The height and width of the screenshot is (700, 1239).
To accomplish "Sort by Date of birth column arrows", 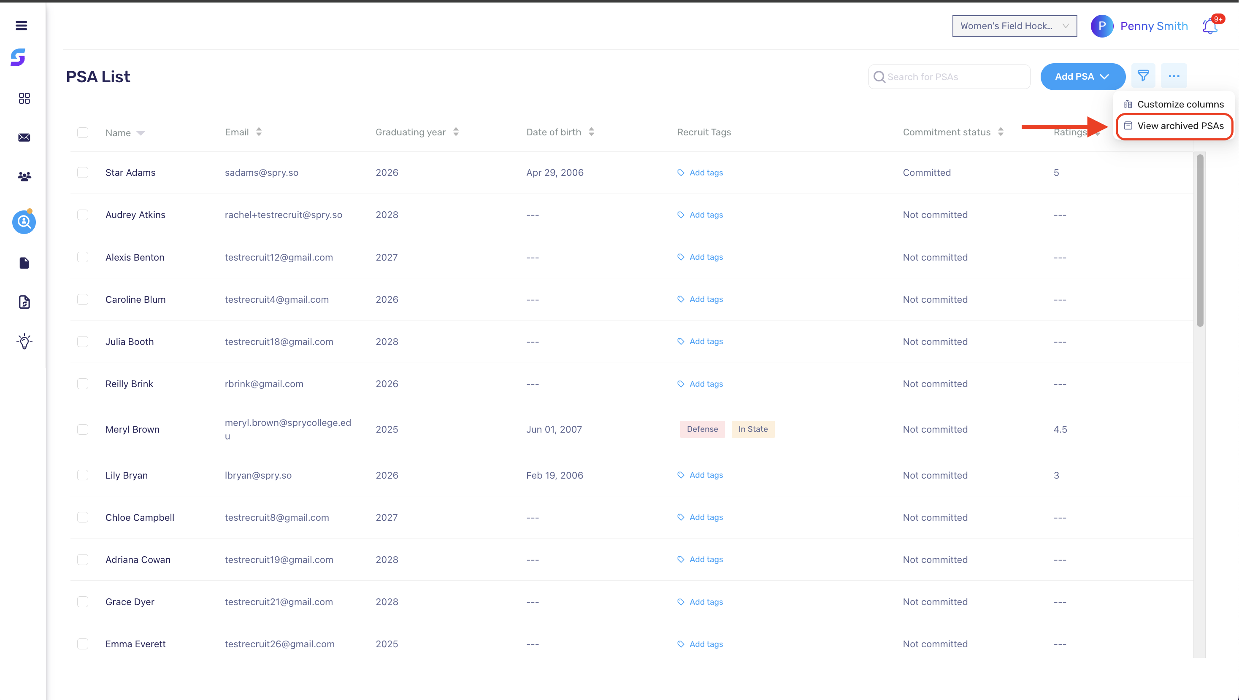I will point(591,132).
